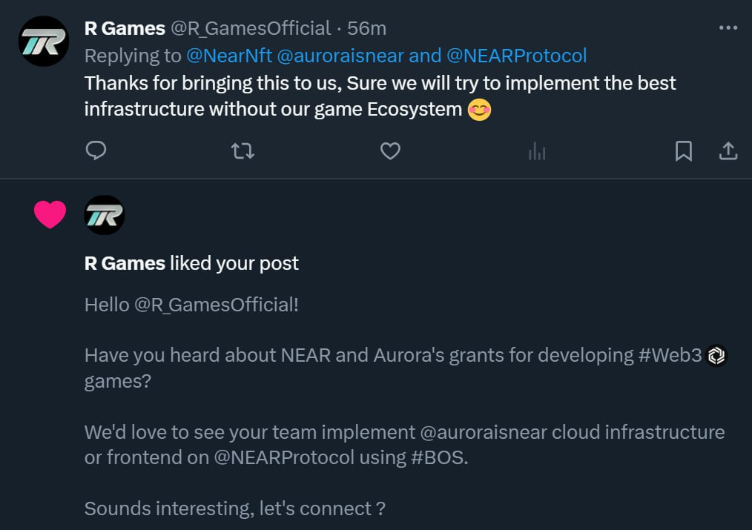
Task: Open the @NearNft mention link
Action: 229,56
